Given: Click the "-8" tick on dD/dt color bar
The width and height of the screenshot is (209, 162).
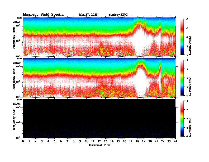Looking at the screenshot, I should click(187, 87).
